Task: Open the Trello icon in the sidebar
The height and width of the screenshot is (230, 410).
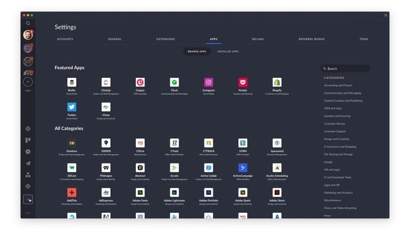Action: (x=28, y=141)
